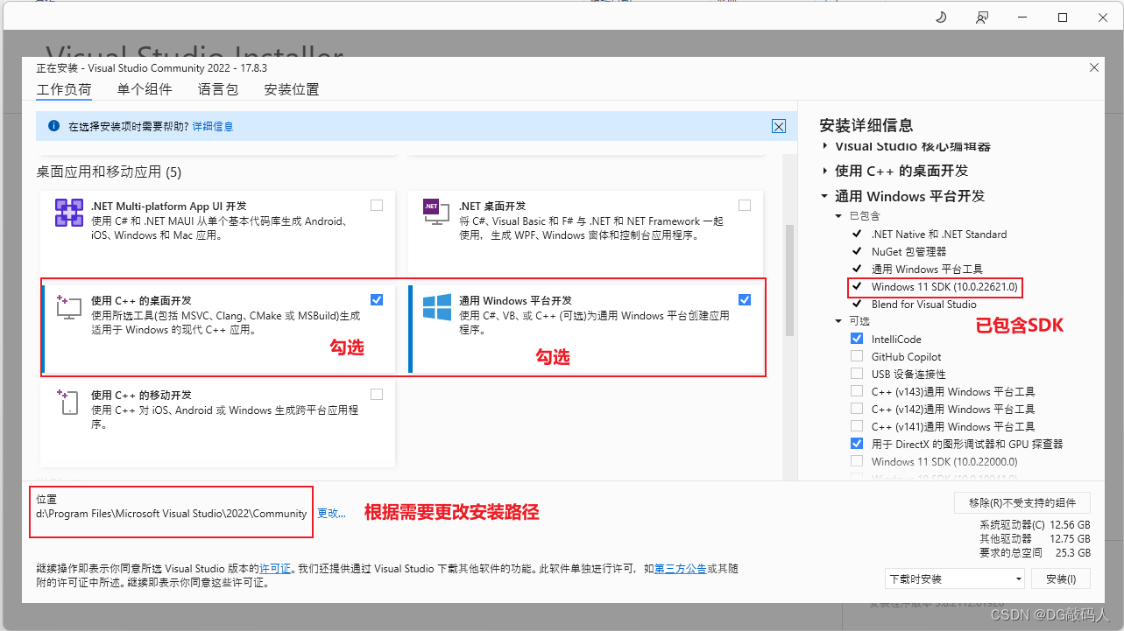Click the 要求的总空间 25.3 GB value
This screenshot has height=631, width=1124.
click(x=1074, y=553)
